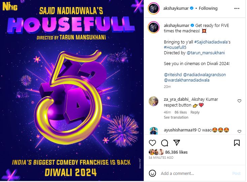View the 86,386 likes list

pyautogui.click(x=176, y=152)
